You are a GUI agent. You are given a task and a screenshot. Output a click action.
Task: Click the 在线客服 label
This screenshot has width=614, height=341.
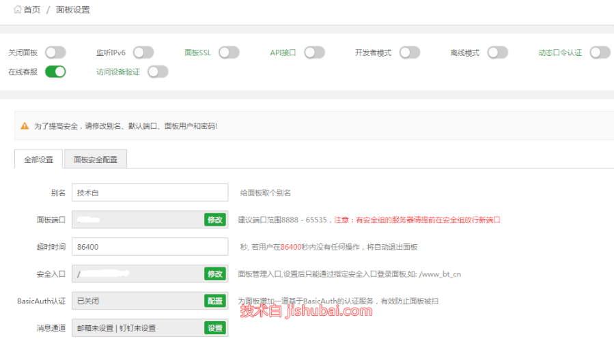tap(23, 72)
